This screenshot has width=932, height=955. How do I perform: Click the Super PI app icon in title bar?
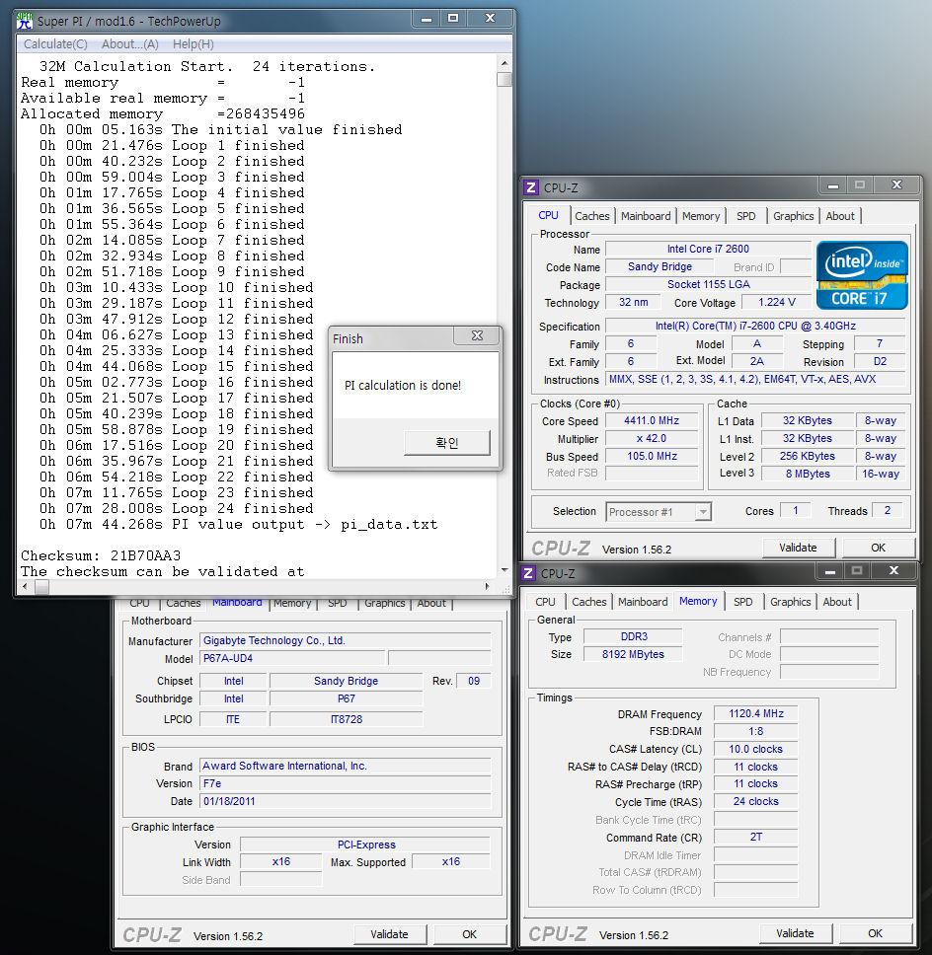pos(25,20)
